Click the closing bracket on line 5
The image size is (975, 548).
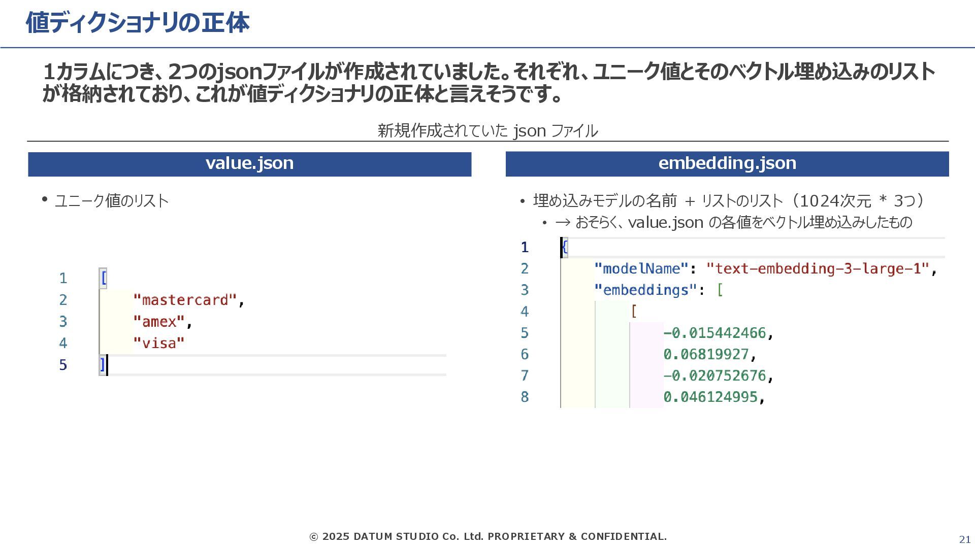[x=103, y=365]
